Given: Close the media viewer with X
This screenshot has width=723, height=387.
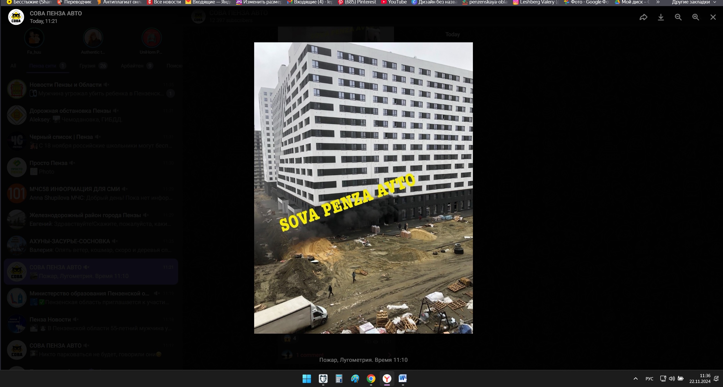Looking at the screenshot, I should point(713,17).
